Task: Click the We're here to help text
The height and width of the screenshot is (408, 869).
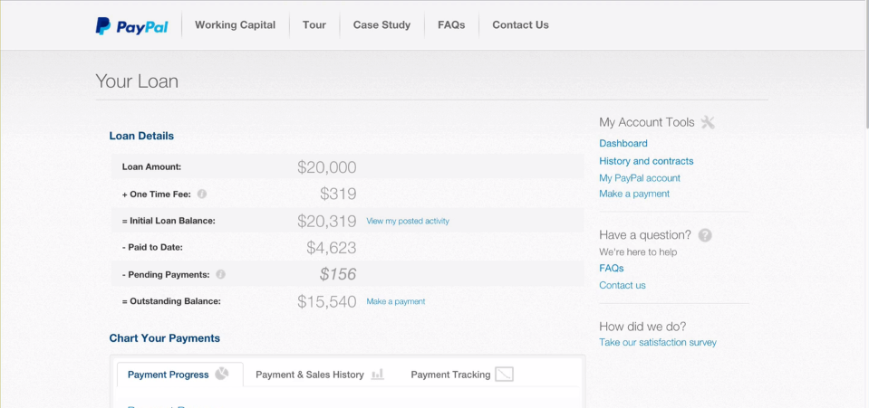Action: pos(638,252)
